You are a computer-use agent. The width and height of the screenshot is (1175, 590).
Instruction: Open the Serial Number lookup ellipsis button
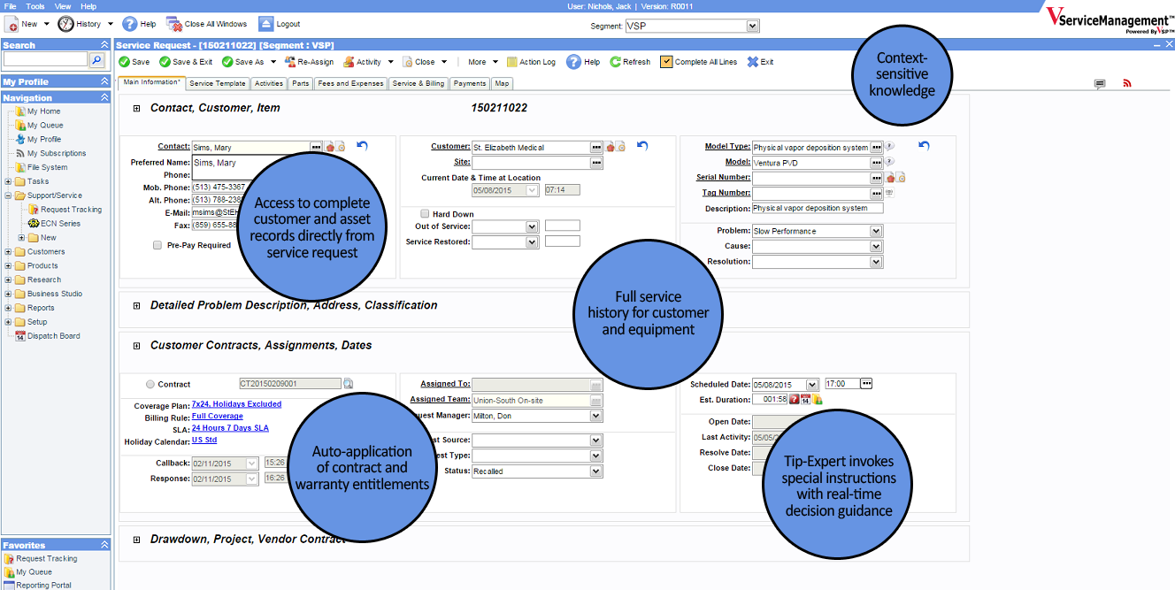tap(877, 178)
